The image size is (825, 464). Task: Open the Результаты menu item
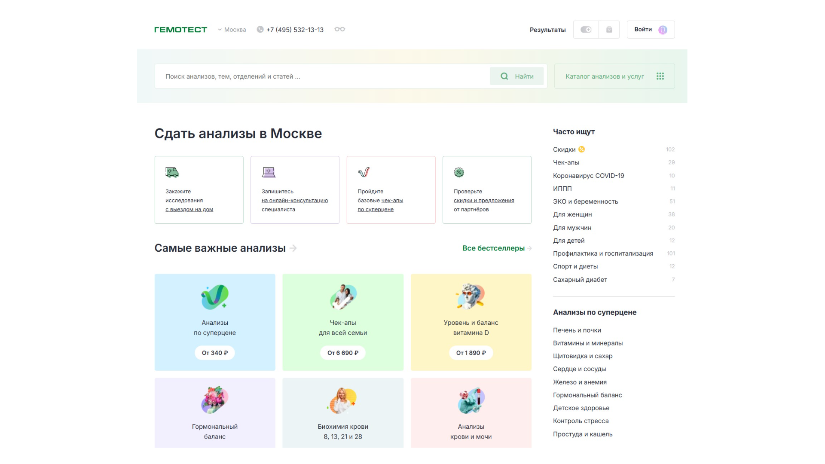pyautogui.click(x=547, y=30)
